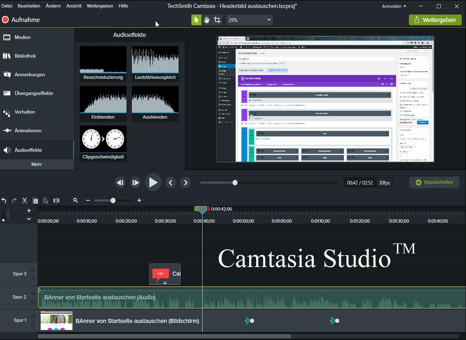Select the Rauschreduzierung audio effect
466x340 pixels.
point(103,64)
